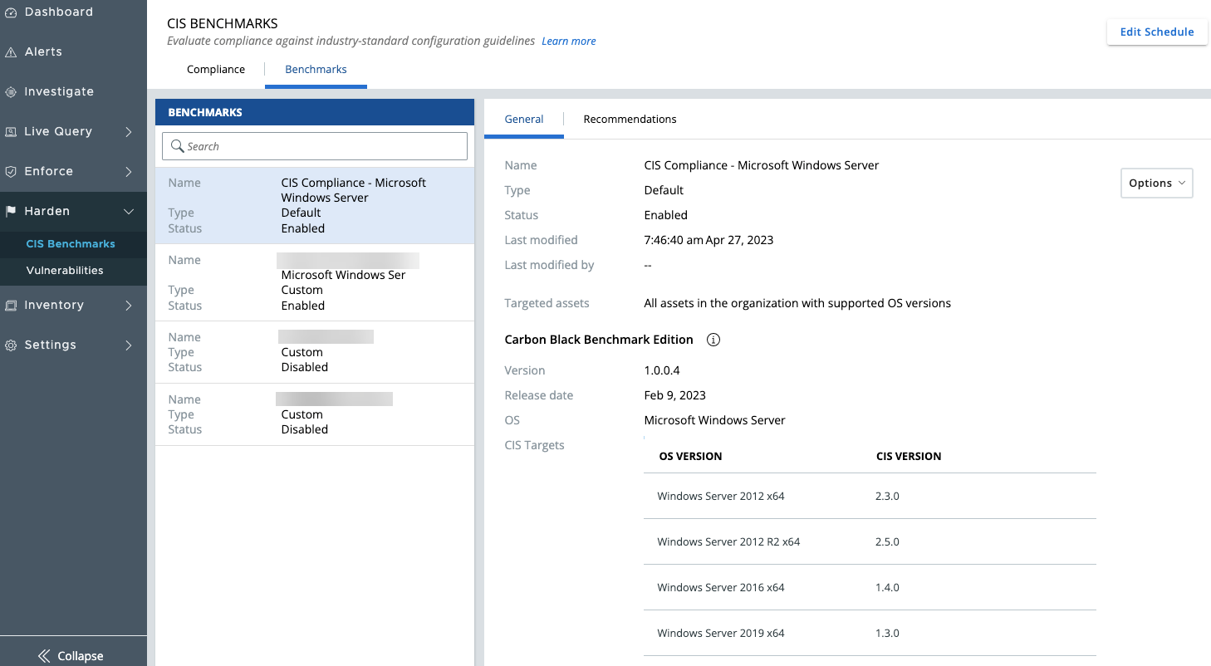Image resolution: width=1211 pixels, height=666 pixels.
Task: Click the Carbon Black Benchmark Edition heading
Action: [x=599, y=340]
